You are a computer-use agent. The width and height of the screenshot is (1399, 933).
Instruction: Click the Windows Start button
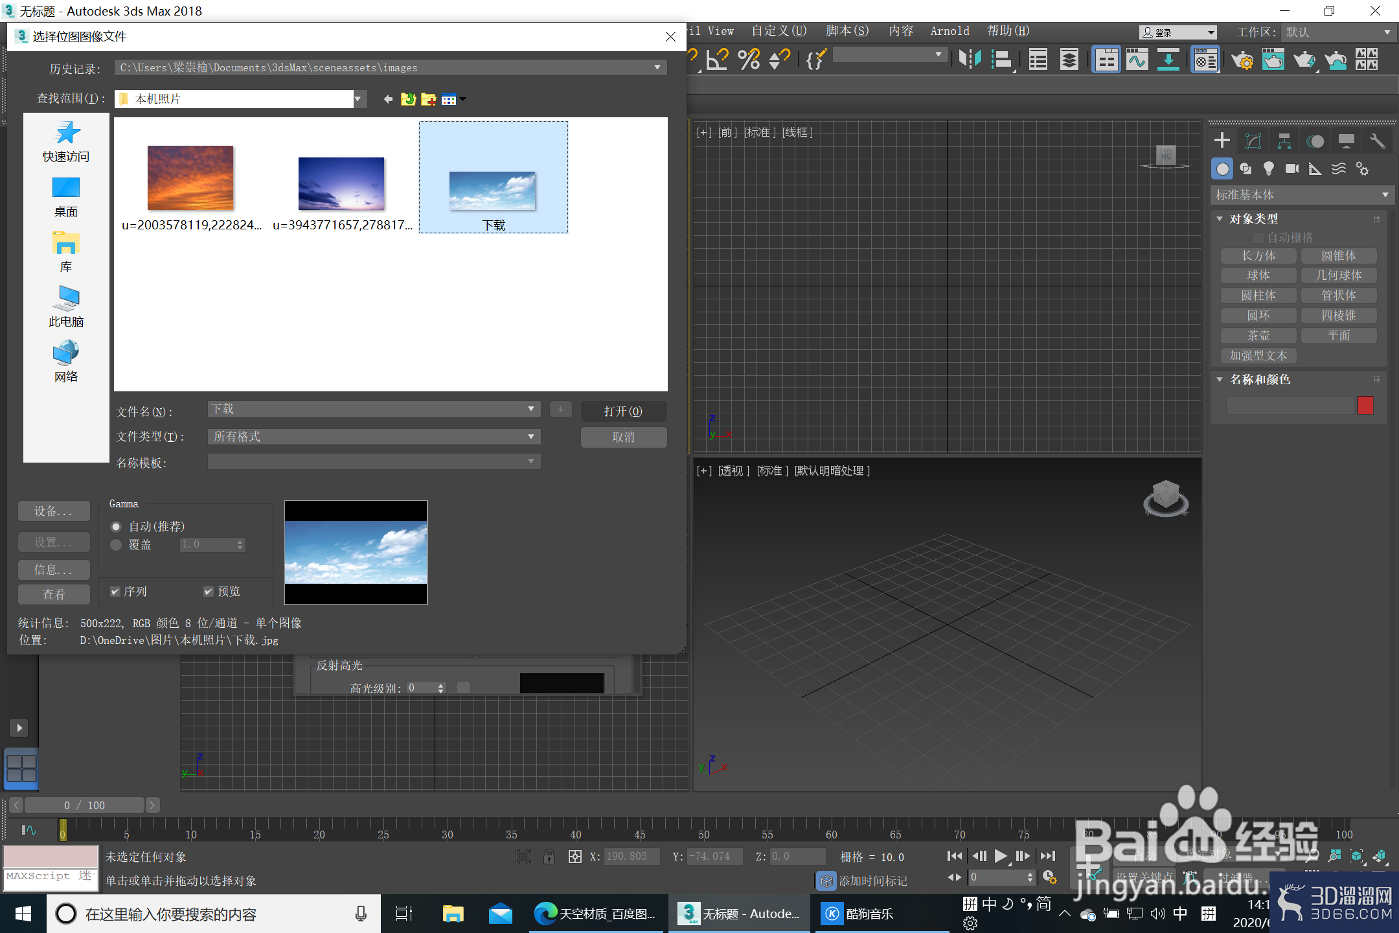23,914
